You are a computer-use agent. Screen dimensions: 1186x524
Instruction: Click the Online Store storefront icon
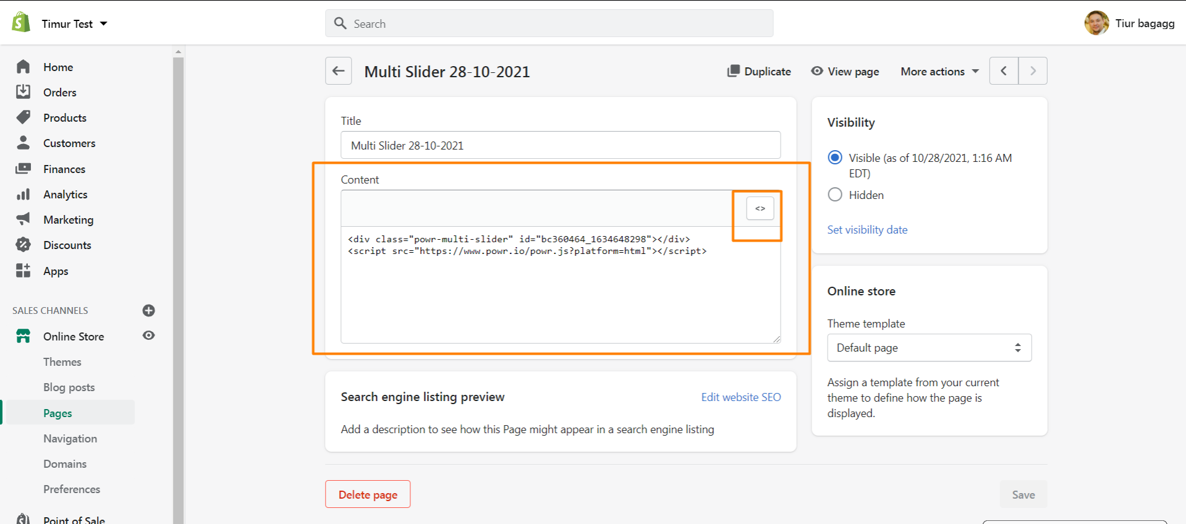point(23,336)
